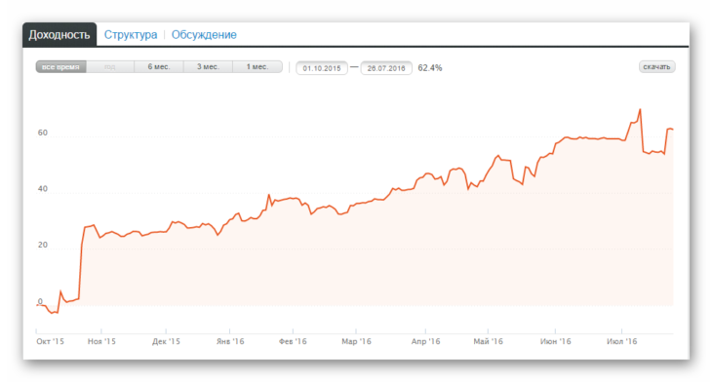Viewport: 712px width, 382px height.
Task: Select the 'год' period button
Action: coord(110,66)
